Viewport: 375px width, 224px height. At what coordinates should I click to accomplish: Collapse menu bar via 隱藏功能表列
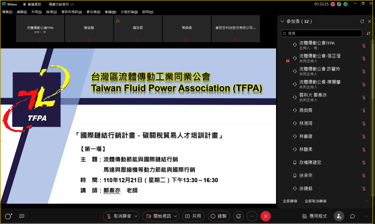coord(61,4)
